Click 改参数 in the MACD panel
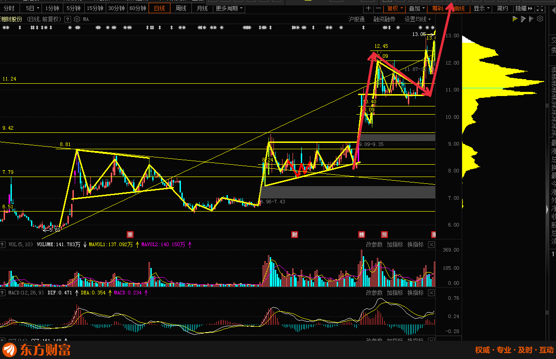 point(374,293)
